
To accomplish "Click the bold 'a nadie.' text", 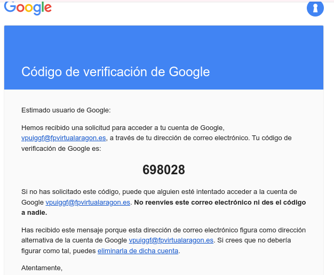I will click(x=34, y=213).
